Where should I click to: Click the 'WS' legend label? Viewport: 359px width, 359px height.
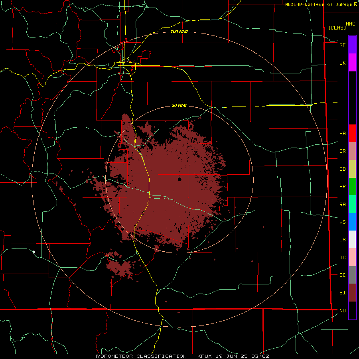point(343,222)
